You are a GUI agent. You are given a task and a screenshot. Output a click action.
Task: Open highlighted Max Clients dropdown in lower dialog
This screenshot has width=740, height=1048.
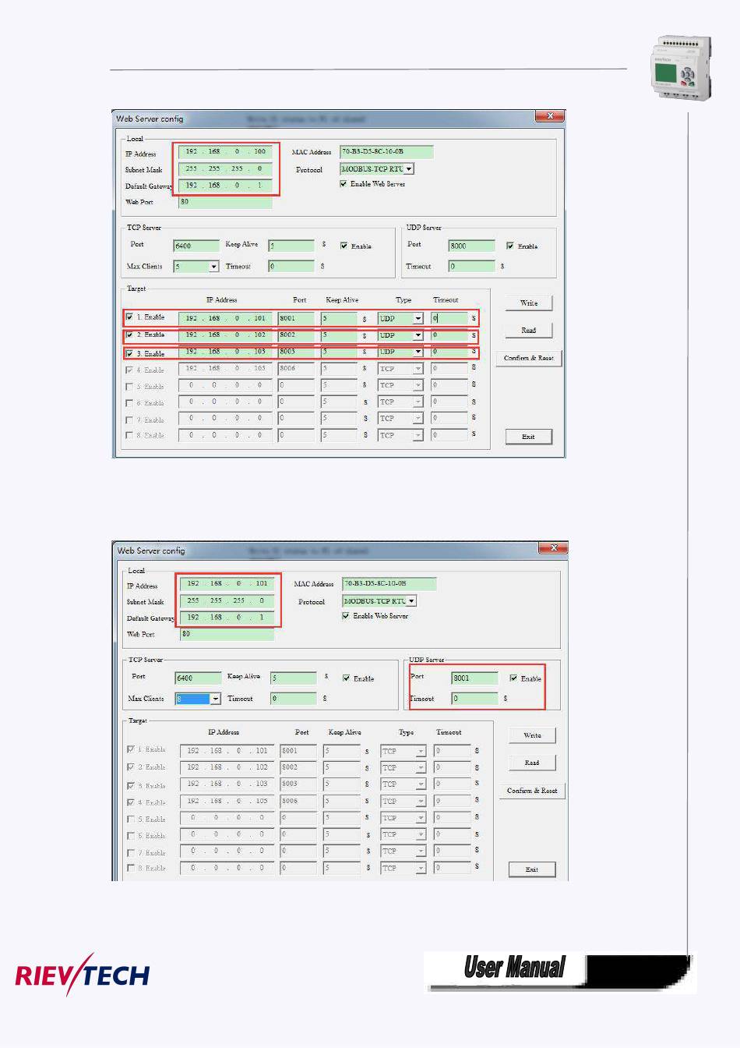(x=216, y=699)
